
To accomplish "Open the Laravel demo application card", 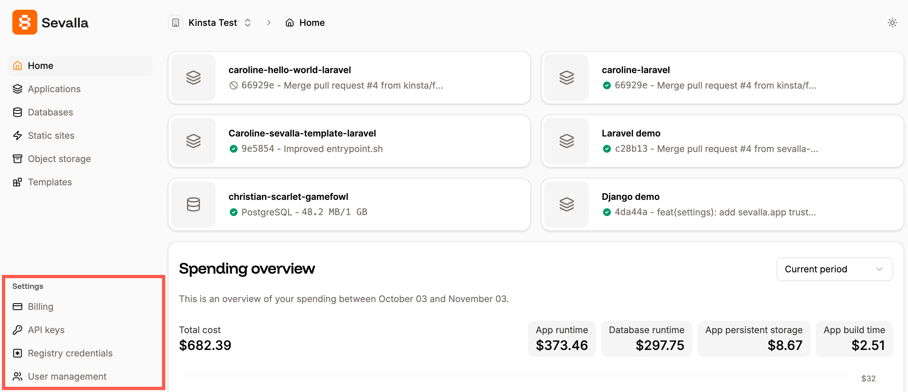I will pyautogui.click(x=722, y=141).
